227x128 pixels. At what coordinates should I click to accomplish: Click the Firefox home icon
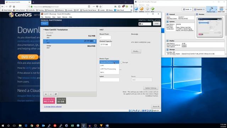(14, 6)
